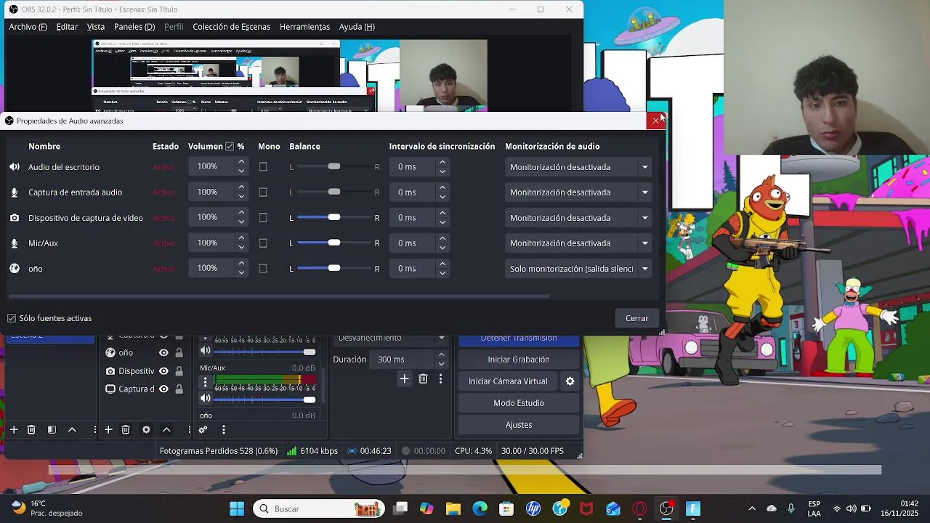Move scene up with the arrow icon
This screenshot has width=930, height=523.
72,430
